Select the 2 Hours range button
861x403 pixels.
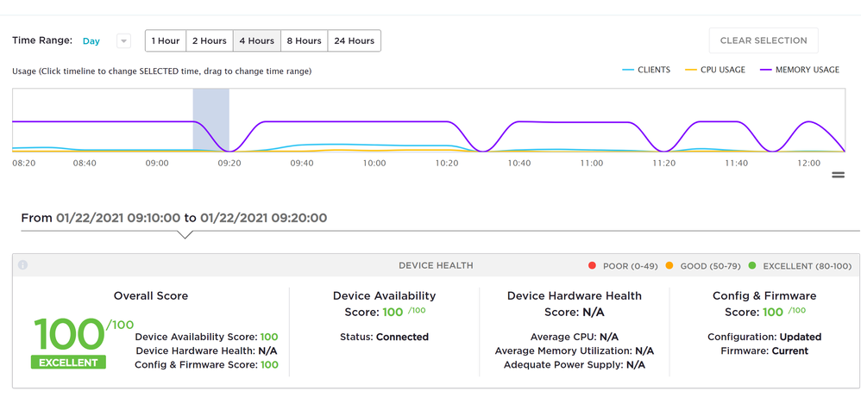click(x=209, y=40)
